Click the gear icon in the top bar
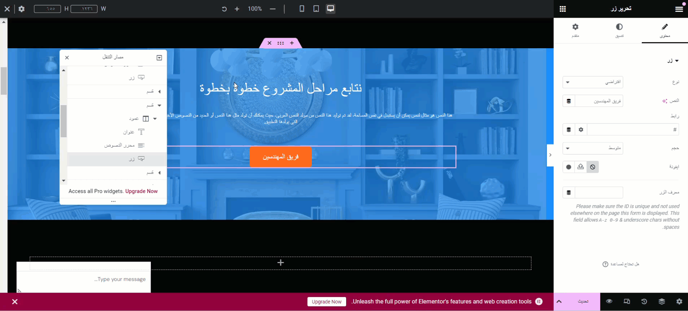Viewport: 688px width, 311px height. pos(22,9)
